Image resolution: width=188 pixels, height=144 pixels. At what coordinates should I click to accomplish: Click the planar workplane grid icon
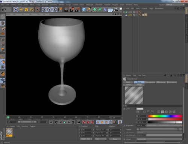pyautogui.click(x=3, y=86)
